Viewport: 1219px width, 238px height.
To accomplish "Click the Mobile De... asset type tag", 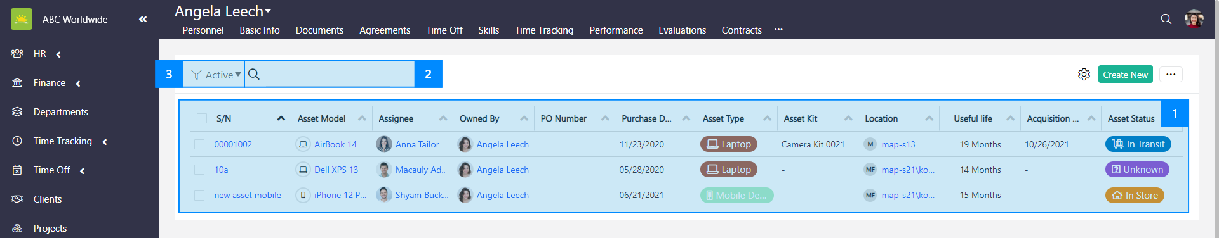I will 736,195.
